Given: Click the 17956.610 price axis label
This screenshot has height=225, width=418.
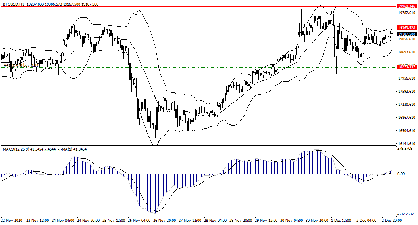Looking at the screenshot, I should [406, 78].
